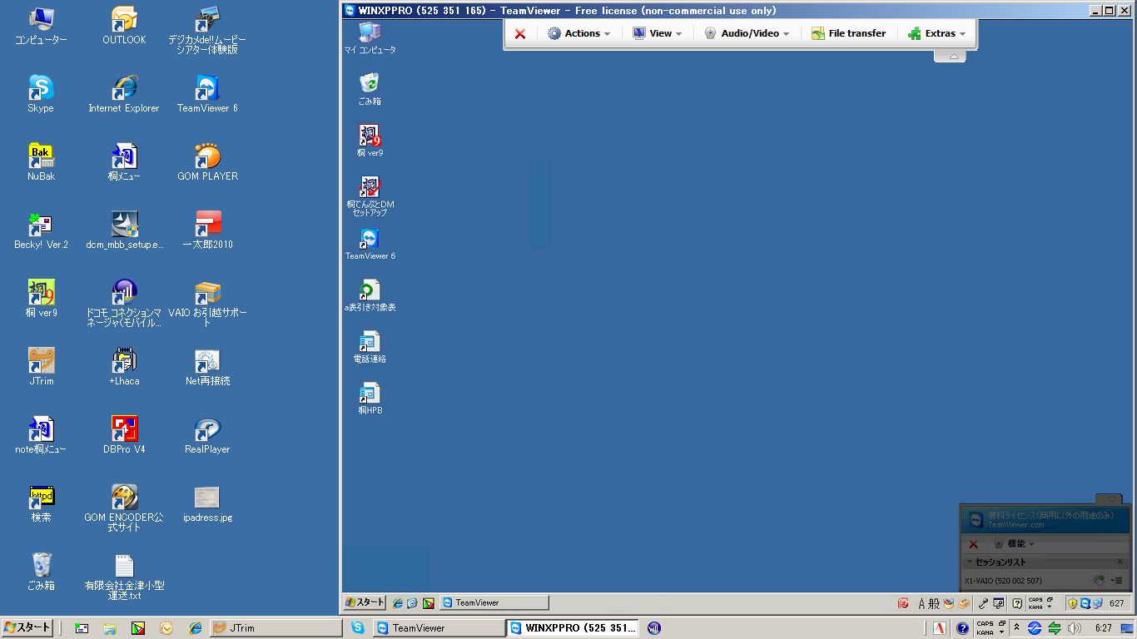Screen dimensions: 1137x639
Task: Select local desktop 桐 ver9 shortcut
Action: [x=41, y=299]
